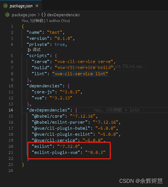Click "@vue/cli-service" key
The image size is (168, 187).
point(55,140)
